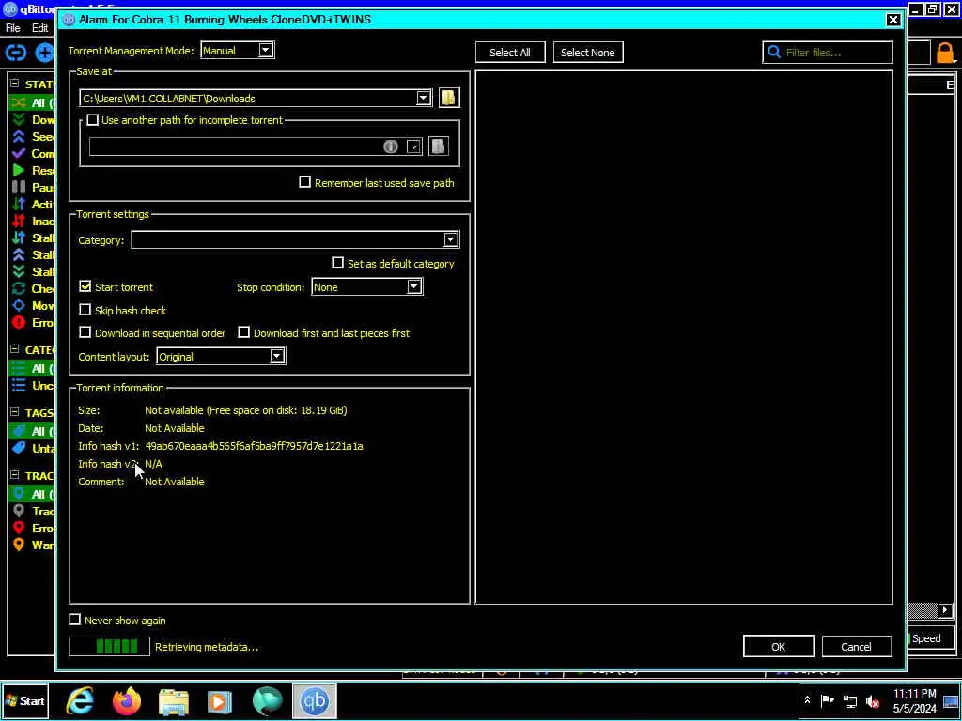Click the Retrieving metadata progress bar

pyautogui.click(x=109, y=646)
